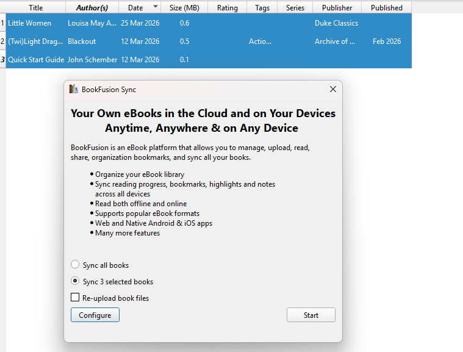Click the Archive of ... publisher cell

pyautogui.click(x=337, y=41)
